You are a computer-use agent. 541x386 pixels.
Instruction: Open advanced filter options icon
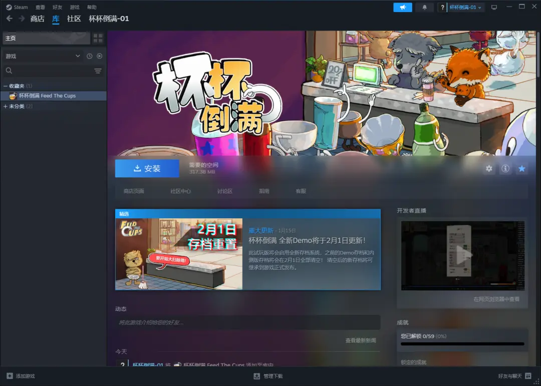coord(98,71)
